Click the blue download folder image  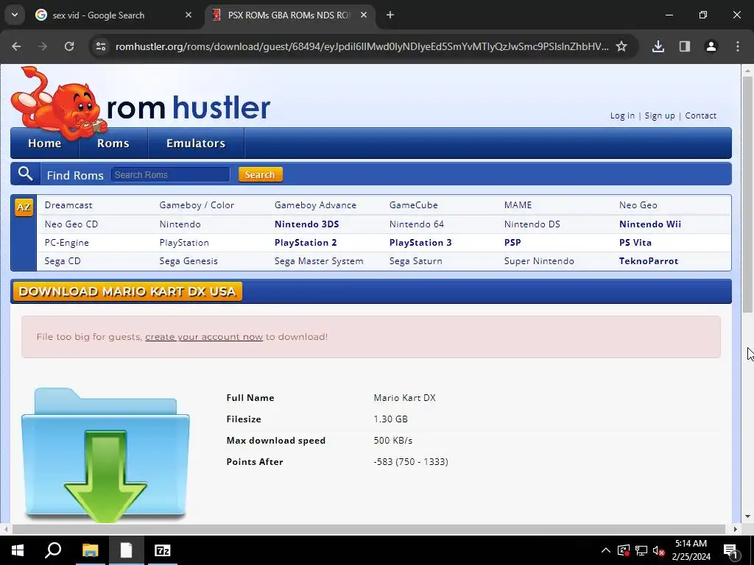coord(105,453)
